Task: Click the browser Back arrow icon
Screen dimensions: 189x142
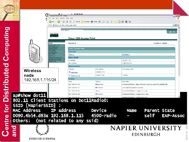Action: pyautogui.click(x=50, y=22)
